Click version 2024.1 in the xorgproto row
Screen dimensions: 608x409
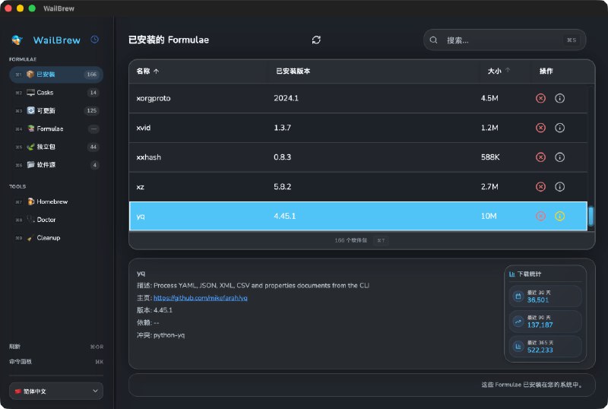(x=287, y=98)
